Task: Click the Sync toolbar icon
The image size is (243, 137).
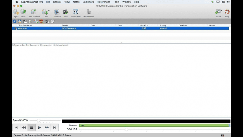Action: pos(16,12)
